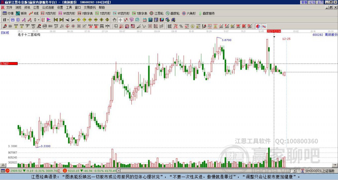Toggle the yin-yang icon button

258,26
